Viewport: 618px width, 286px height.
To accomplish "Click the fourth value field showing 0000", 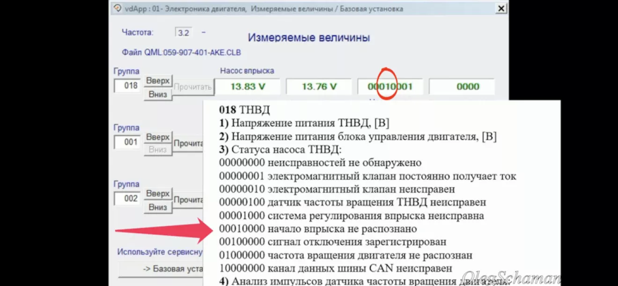I will click(x=461, y=87).
